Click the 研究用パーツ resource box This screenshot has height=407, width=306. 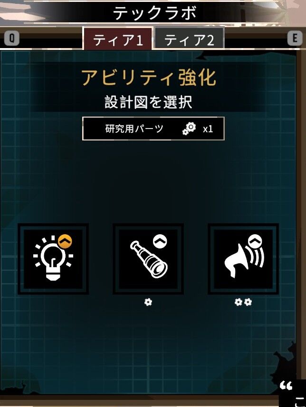tap(153, 129)
